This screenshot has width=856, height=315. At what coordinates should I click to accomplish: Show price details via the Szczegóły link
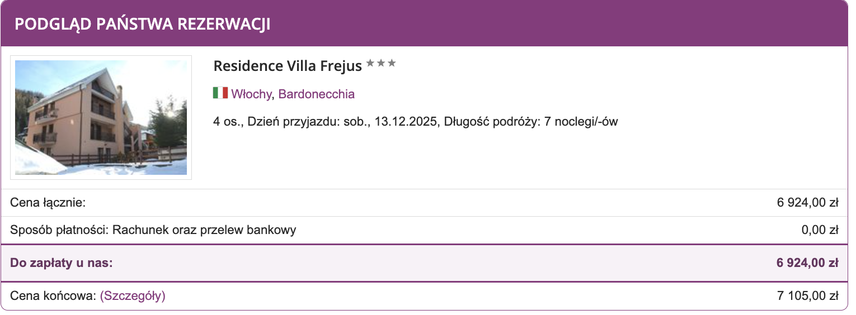pyautogui.click(x=133, y=296)
